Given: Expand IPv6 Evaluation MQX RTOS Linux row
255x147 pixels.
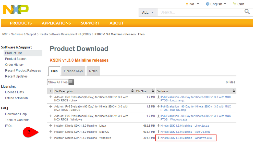Looking at the screenshot, I should (x=51, y=97).
